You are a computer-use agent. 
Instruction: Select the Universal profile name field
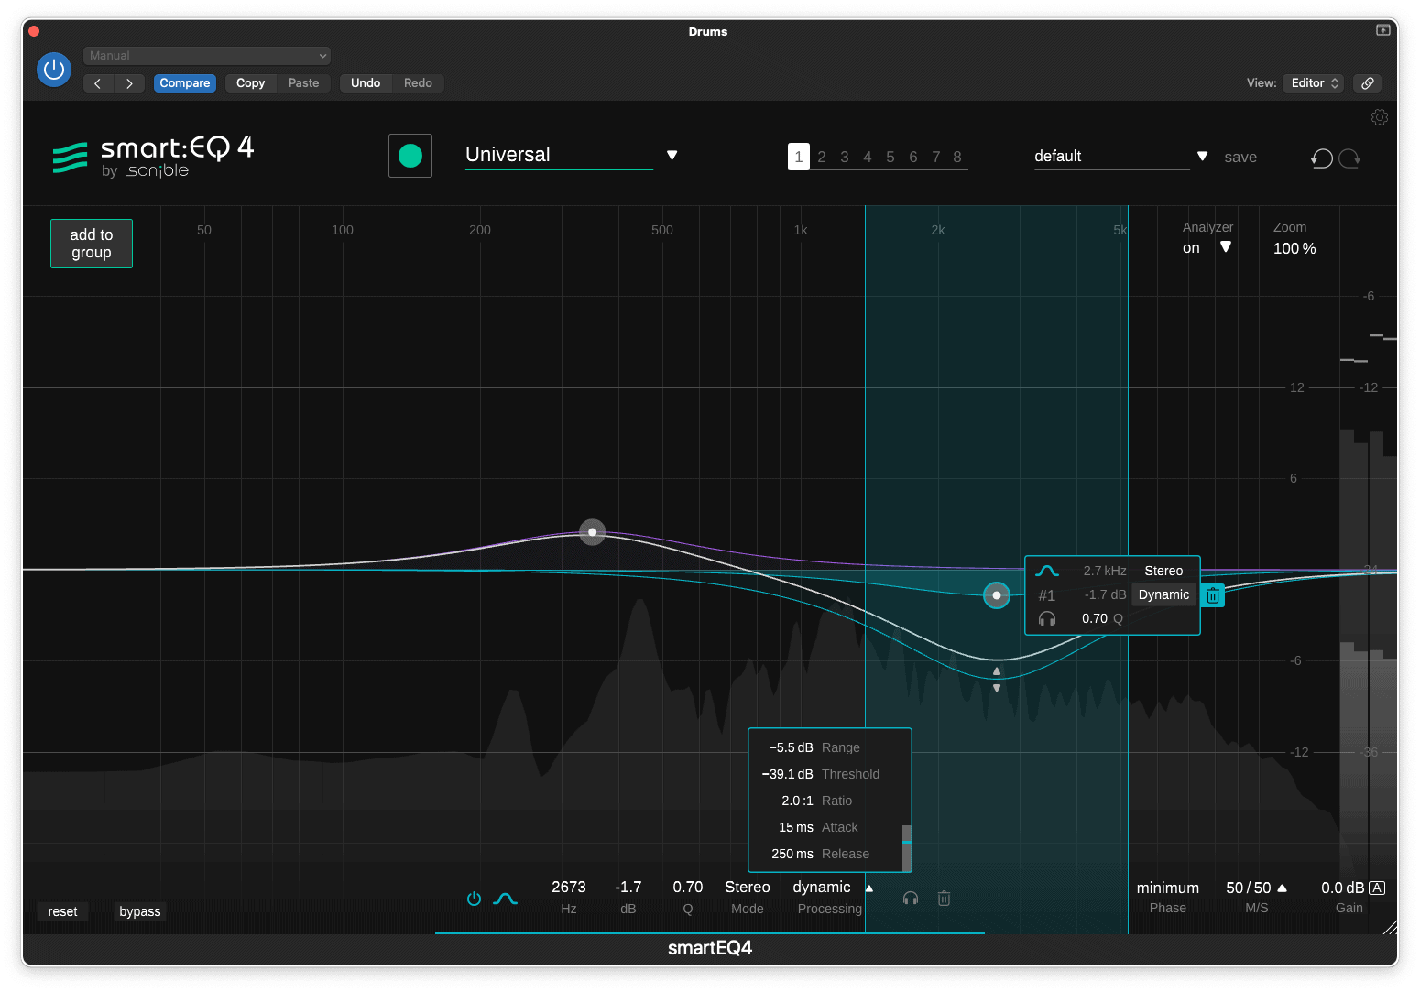click(x=559, y=155)
